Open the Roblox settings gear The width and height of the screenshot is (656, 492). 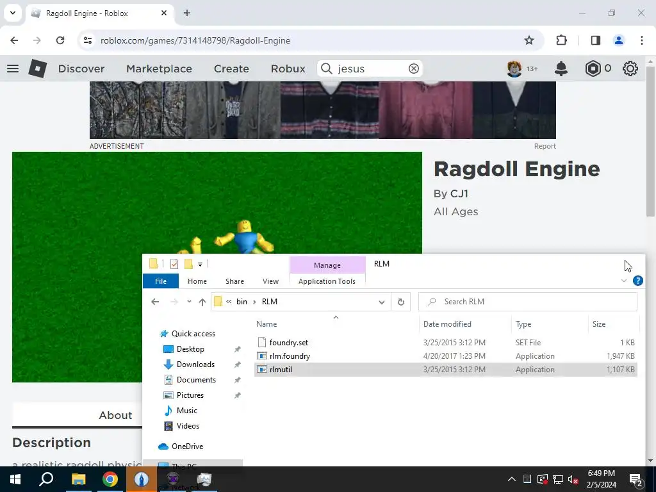(x=630, y=68)
